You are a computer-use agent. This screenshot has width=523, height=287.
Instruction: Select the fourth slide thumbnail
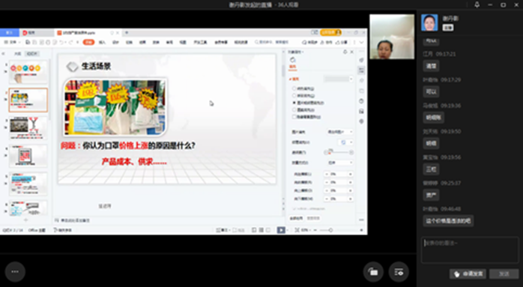pos(28,156)
